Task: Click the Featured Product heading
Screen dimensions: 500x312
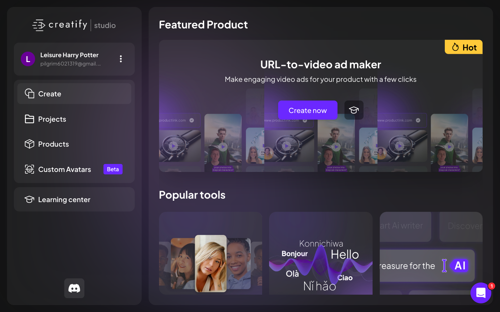Action: [x=203, y=25]
